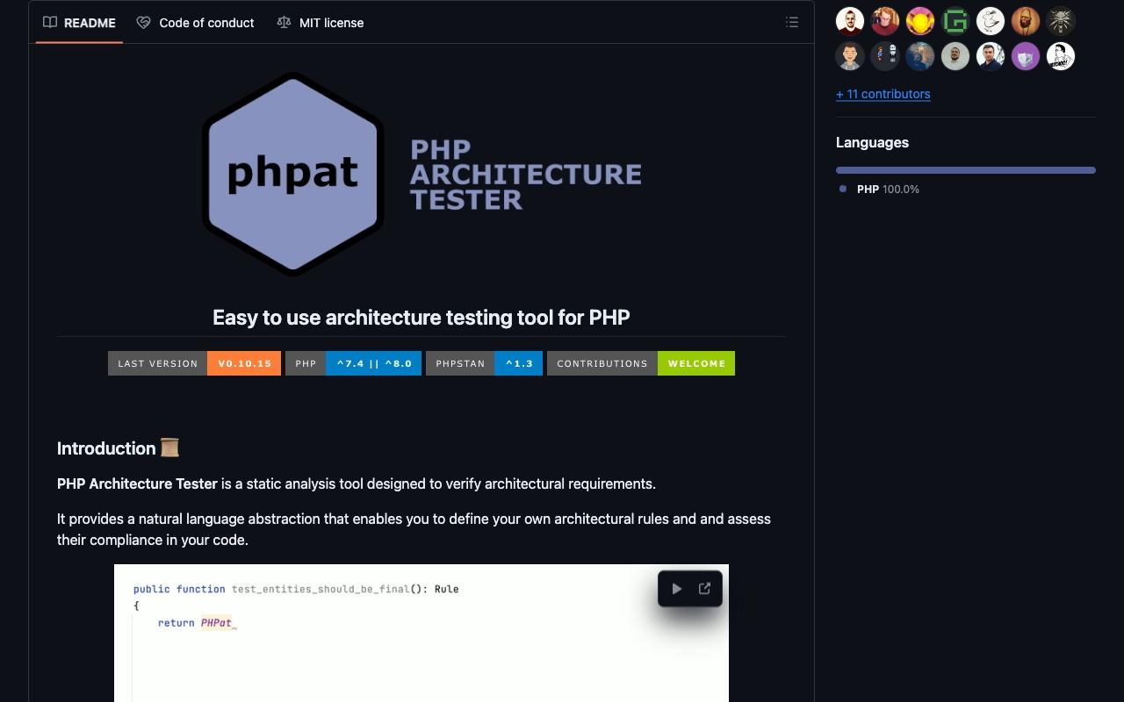
Task: Open contributor avatar with green pixel G
Action: point(955,21)
